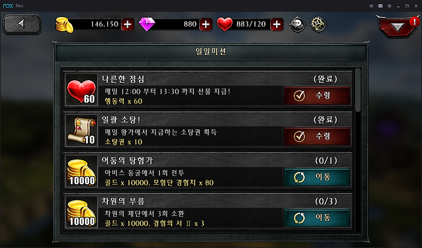The height and width of the screenshot is (248, 422).
Task: Click the mission list scrollbar
Action: tap(358, 90)
